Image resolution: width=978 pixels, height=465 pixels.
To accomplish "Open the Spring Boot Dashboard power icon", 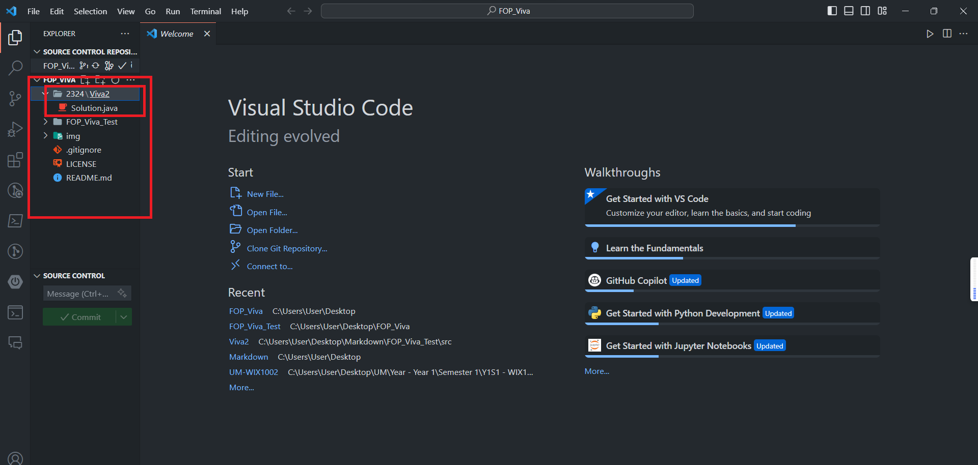I will (x=15, y=282).
